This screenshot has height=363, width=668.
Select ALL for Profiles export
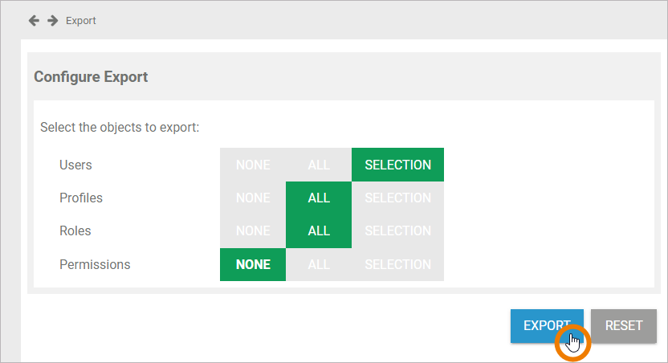(319, 198)
